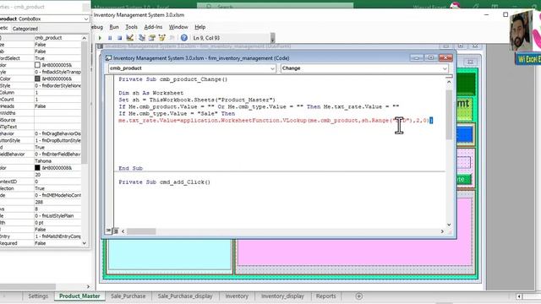This screenshot has height=304, width=541.
Task: Click the Reset (stop) toolbar icon
Action: click(x=119, y=38)
